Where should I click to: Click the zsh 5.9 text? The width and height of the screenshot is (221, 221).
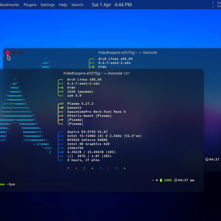[x=74, y=96]
